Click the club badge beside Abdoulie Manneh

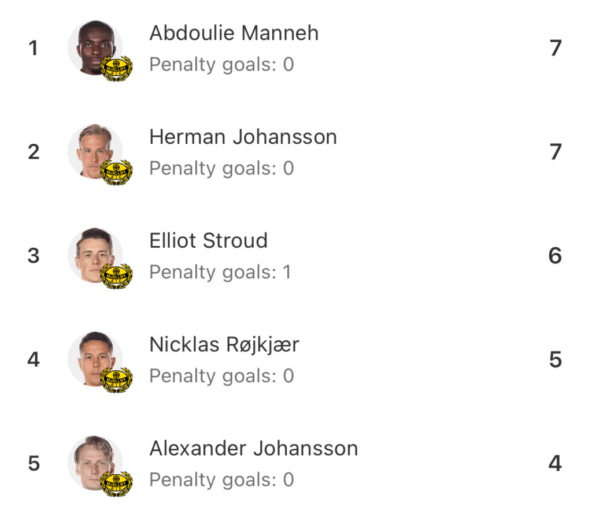pos(116,69)
